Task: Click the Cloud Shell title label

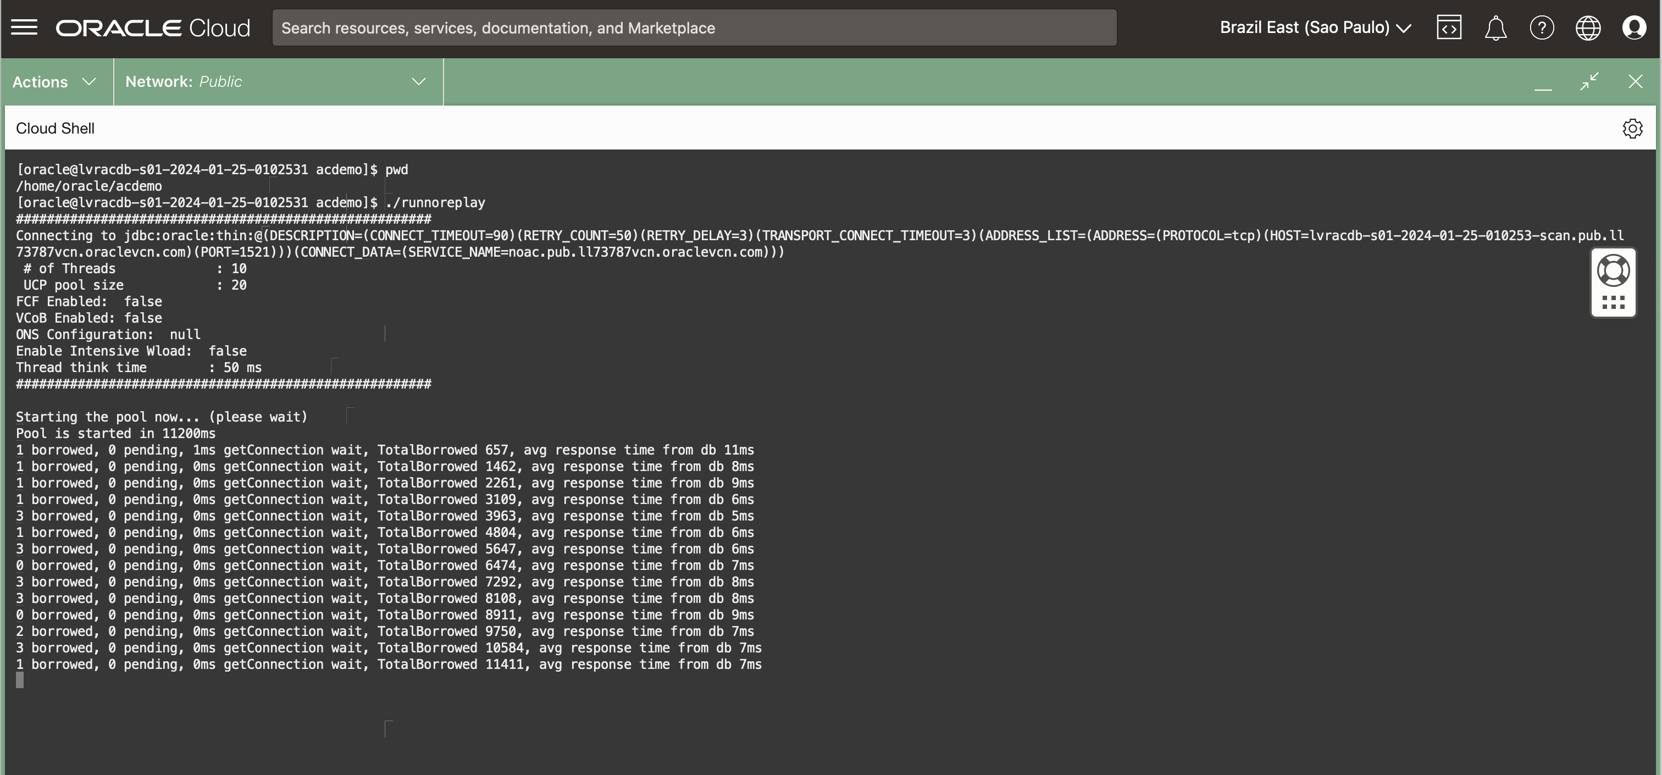Action: pyautogui.click(x=56, y=129)
